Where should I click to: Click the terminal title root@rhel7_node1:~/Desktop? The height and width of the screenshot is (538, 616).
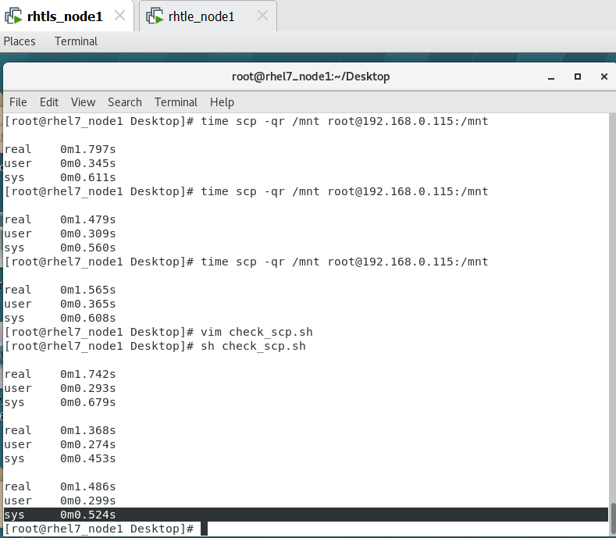coord(311,77)
